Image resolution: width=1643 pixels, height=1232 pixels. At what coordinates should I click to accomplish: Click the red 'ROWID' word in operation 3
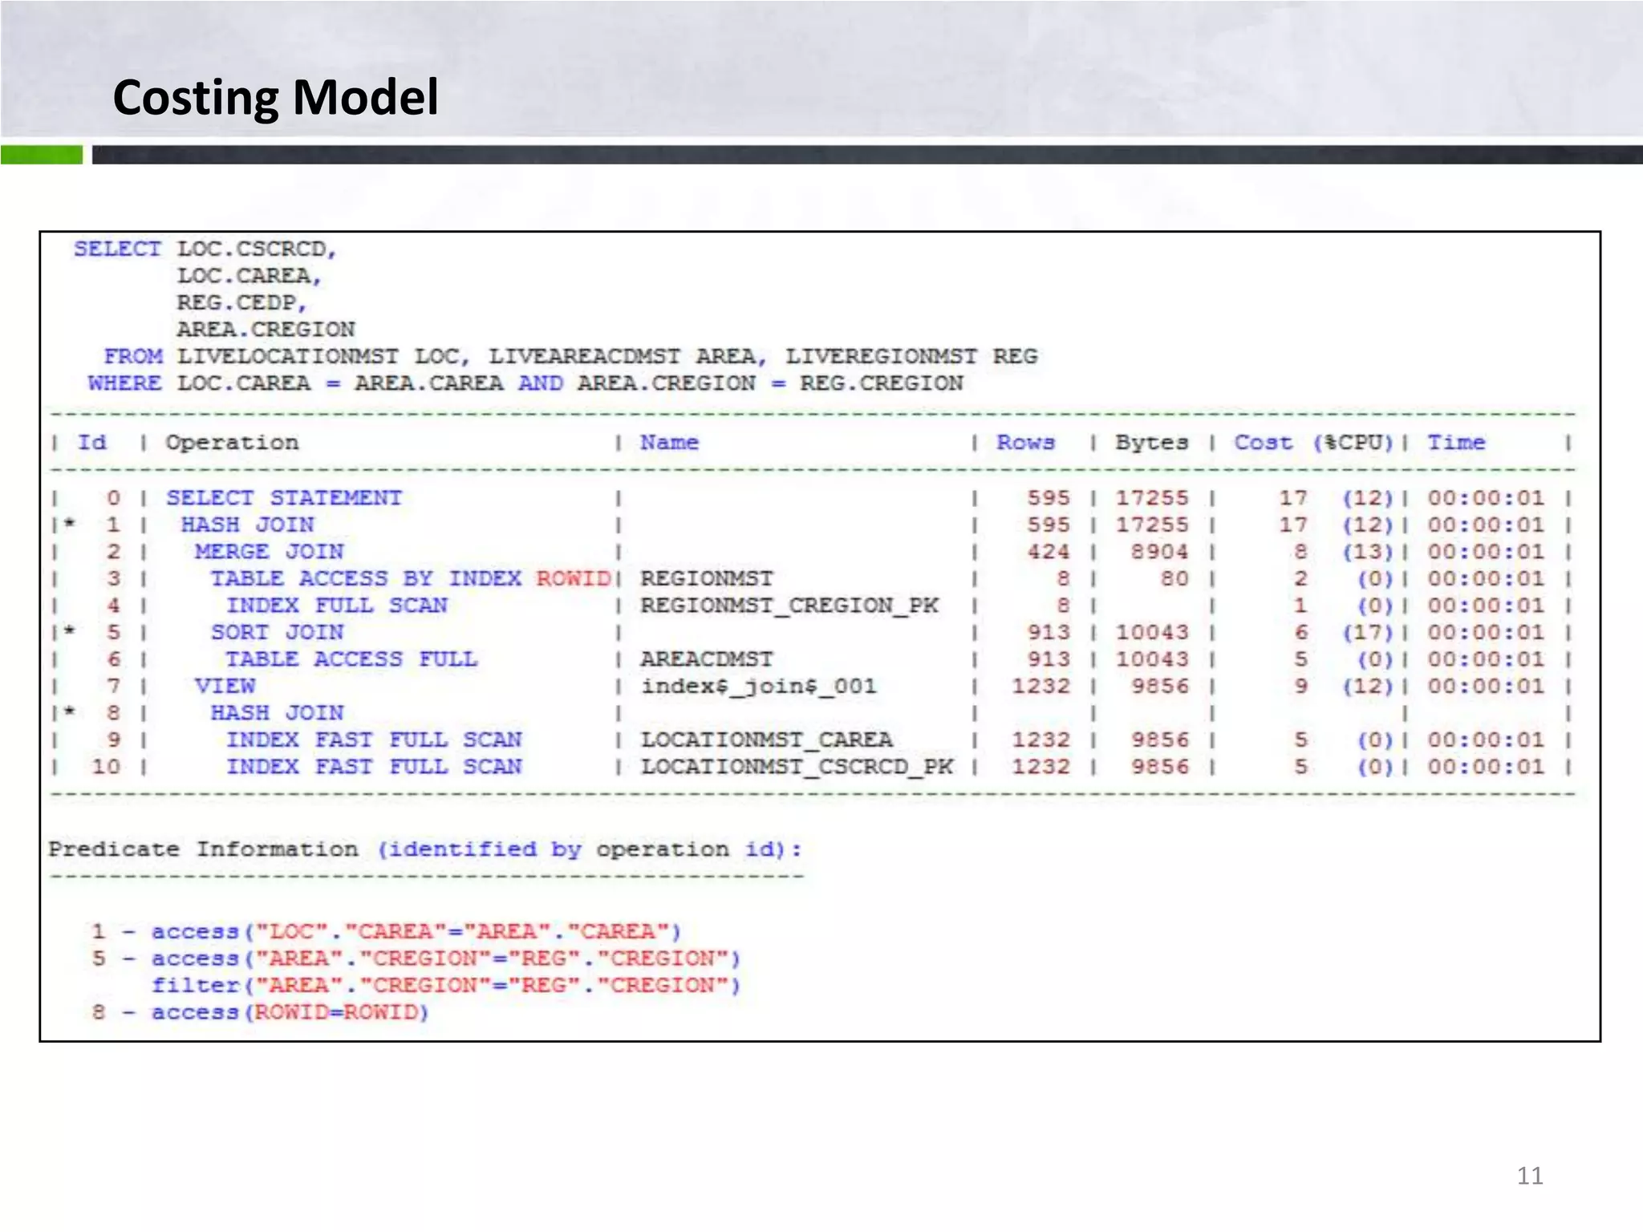tap(573, 579)
